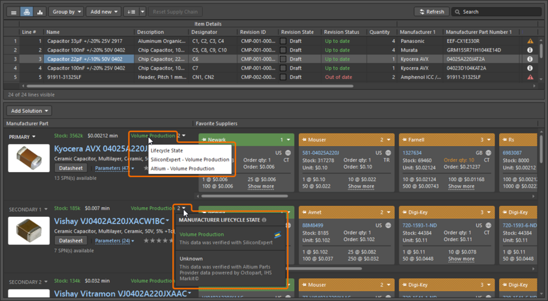Click the Manufacturer Lifecycle State info icon
The width and height of the screenshot is (548, 301).
coord(264,220)
